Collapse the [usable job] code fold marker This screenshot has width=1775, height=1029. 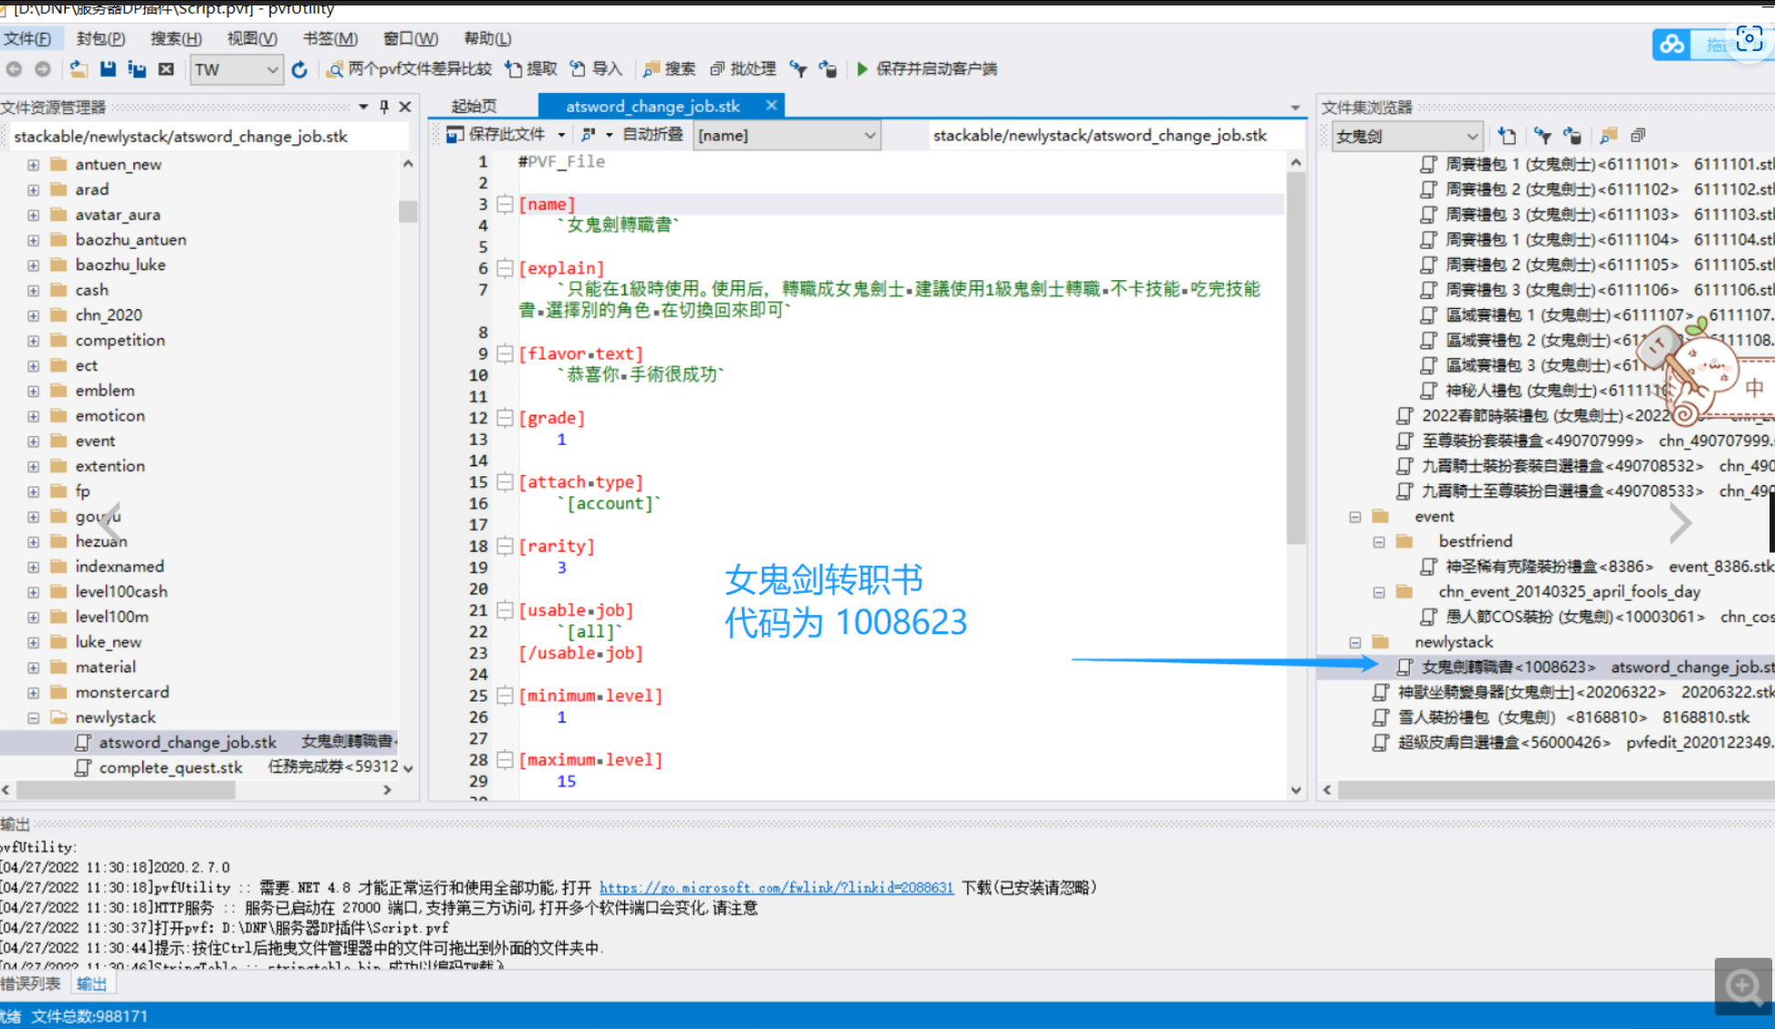pos(505,610)
